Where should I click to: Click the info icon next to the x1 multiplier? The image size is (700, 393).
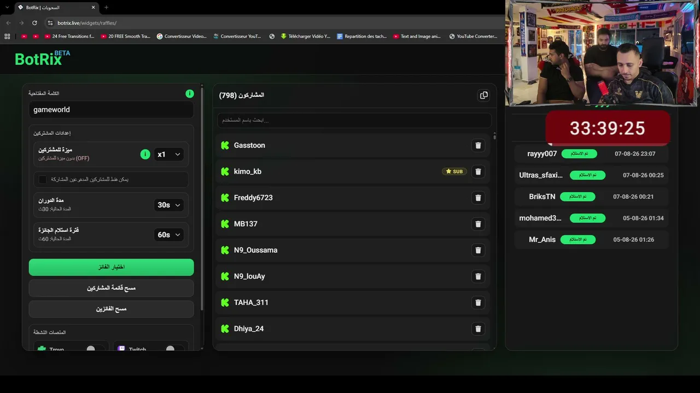[145, 154]
